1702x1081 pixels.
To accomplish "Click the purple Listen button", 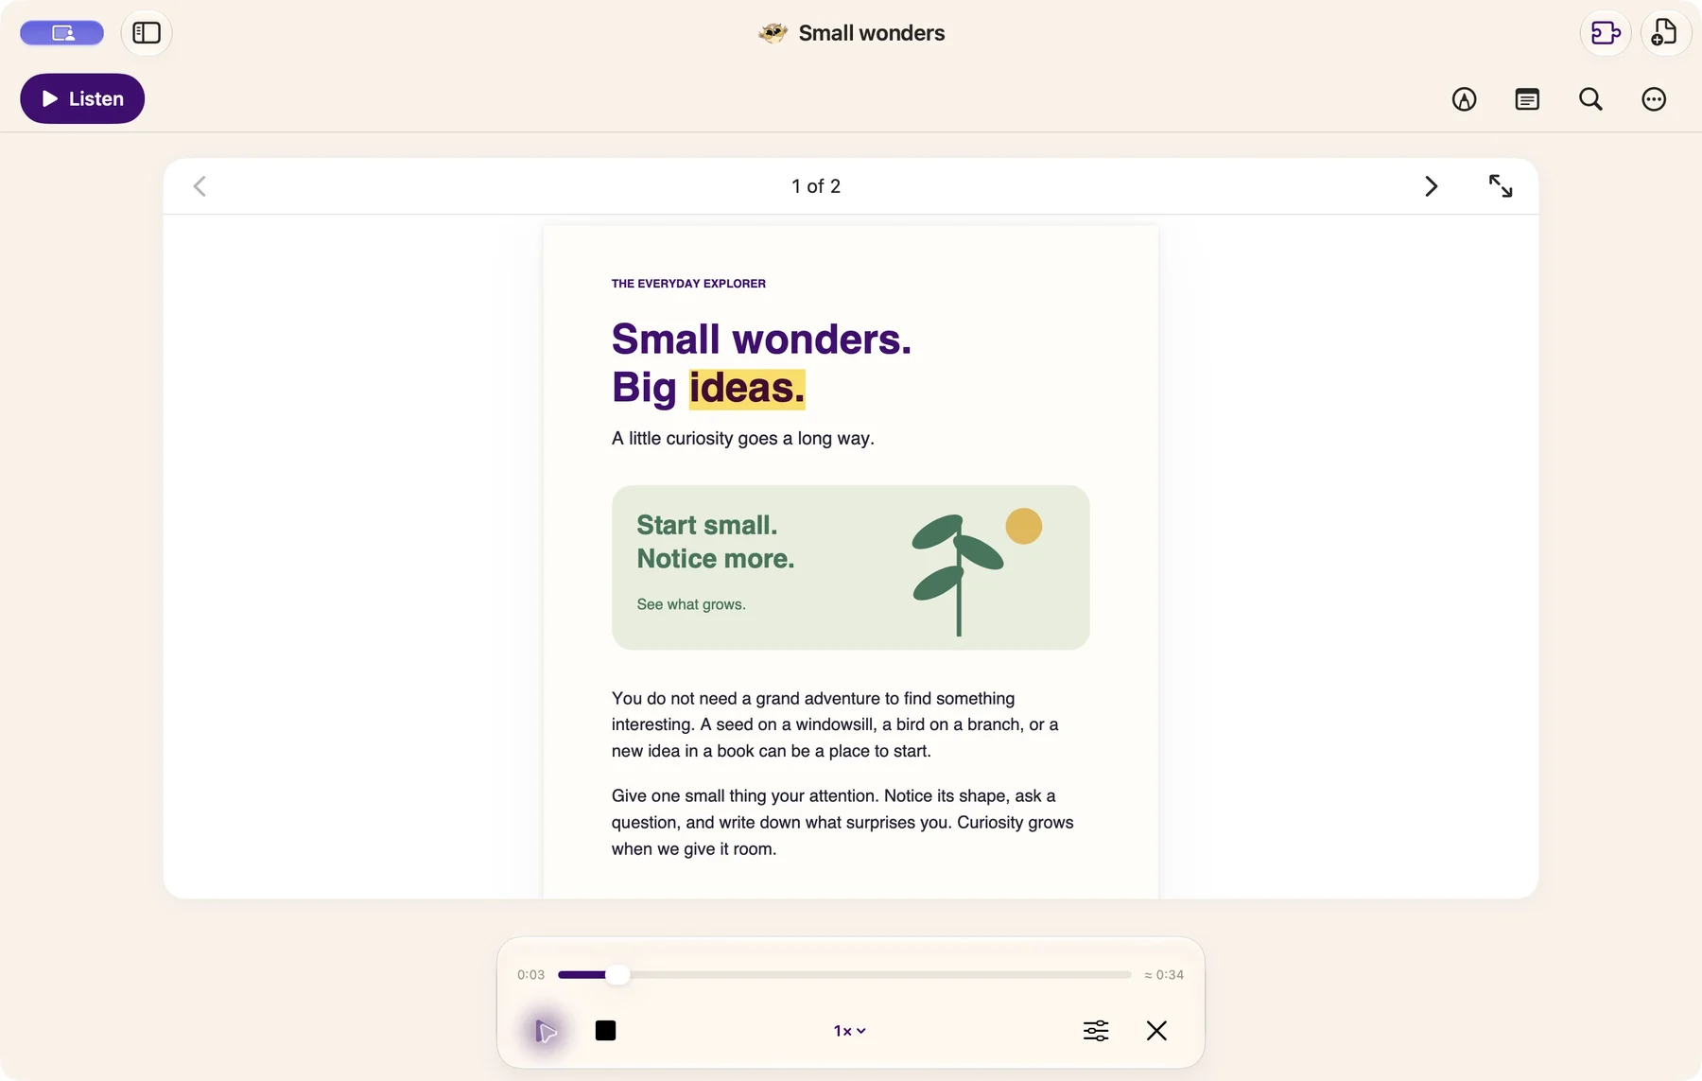I will (x=82, y=98).
